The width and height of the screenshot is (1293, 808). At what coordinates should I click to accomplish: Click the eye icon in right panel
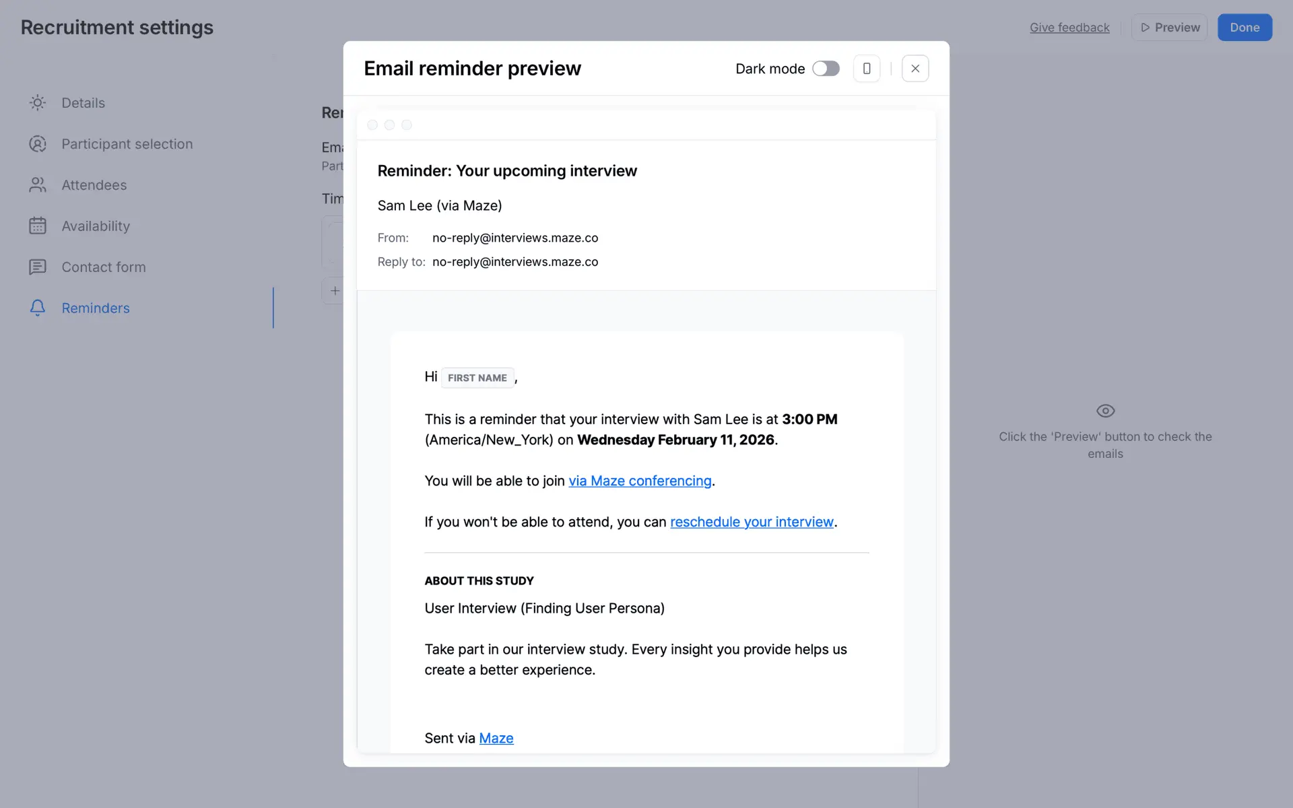click(x=1105, y=411)
